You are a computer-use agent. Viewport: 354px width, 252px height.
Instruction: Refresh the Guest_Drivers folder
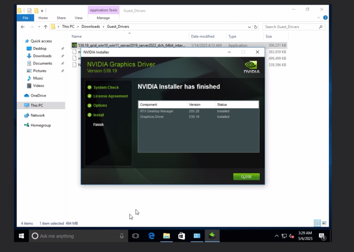[x=256, y=27]
